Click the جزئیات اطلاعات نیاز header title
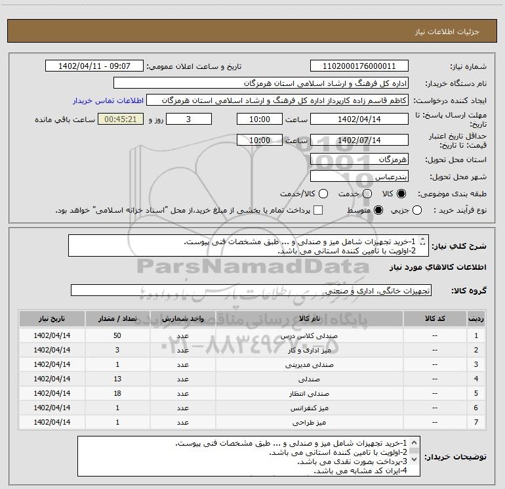This screenshot has height=489, width=505. [447, 32]
